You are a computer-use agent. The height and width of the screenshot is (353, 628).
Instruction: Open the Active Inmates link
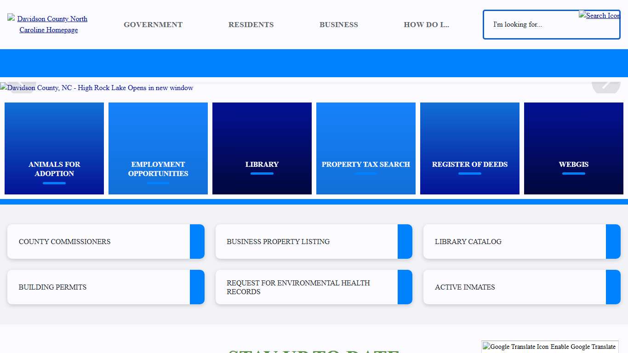click(522, 287)
